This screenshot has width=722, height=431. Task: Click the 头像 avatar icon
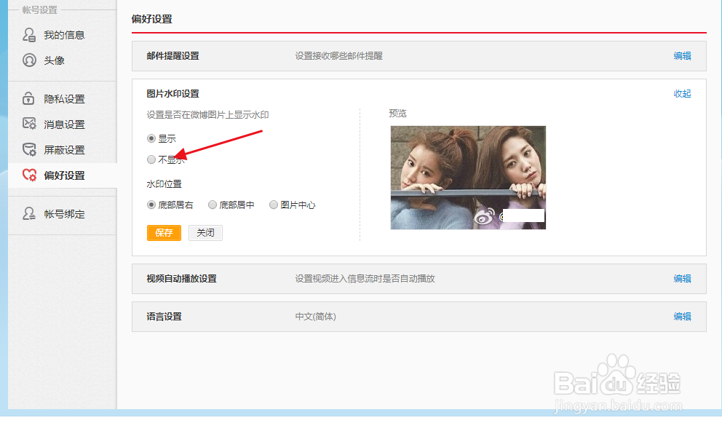29,60
